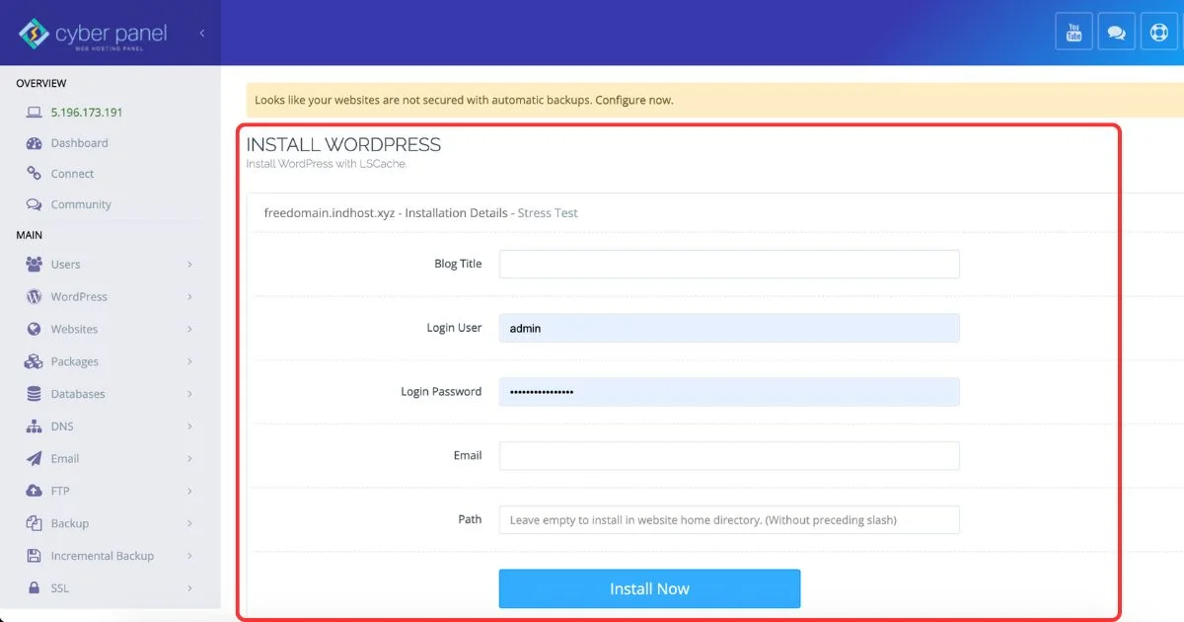This screenshot has height=622, width=1184.
Task: Open the YouTube channel icon
Action: pos(1073,32)
